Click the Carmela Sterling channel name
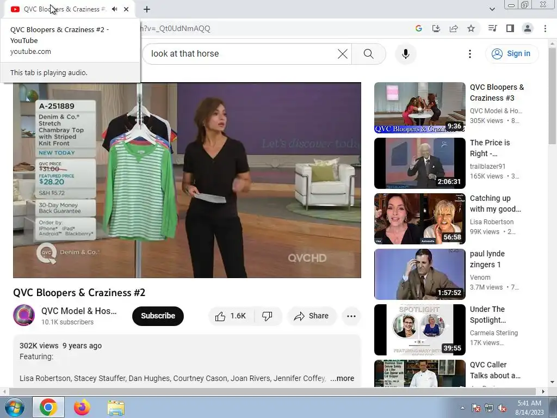Image resolution: width=557 pixels, height=418 pixels. (494, 333)
